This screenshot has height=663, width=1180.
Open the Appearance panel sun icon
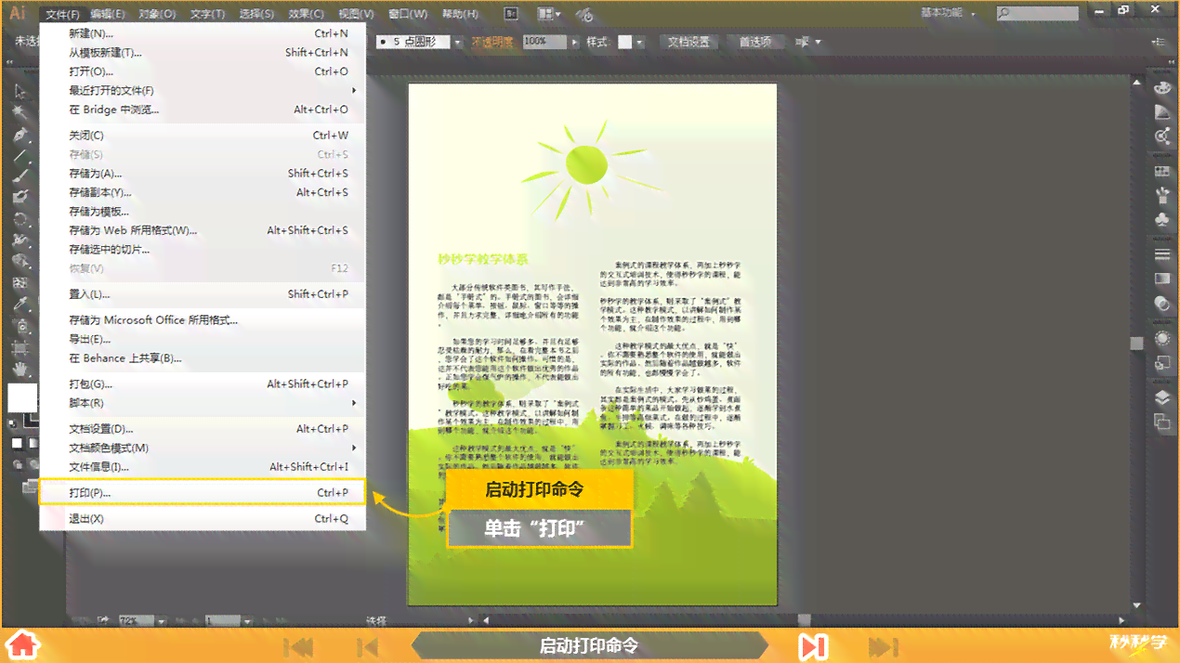click(x=1162, y=338)
